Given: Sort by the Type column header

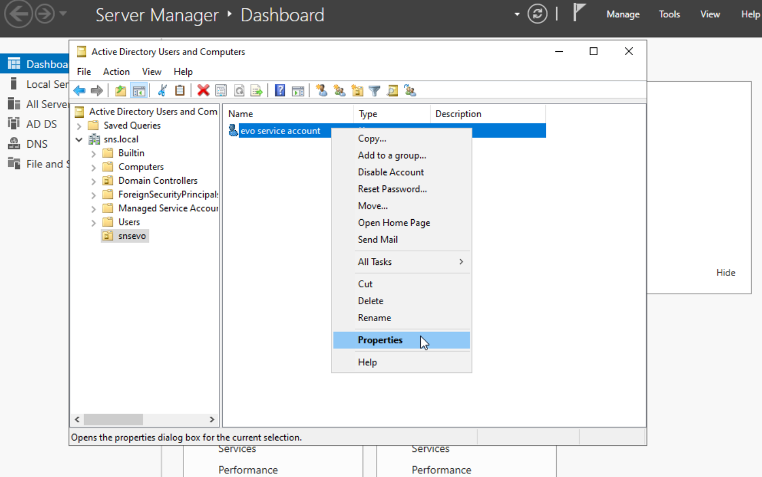Looking at the screenshot, I should pyautogui.click(x=392, y=113).
